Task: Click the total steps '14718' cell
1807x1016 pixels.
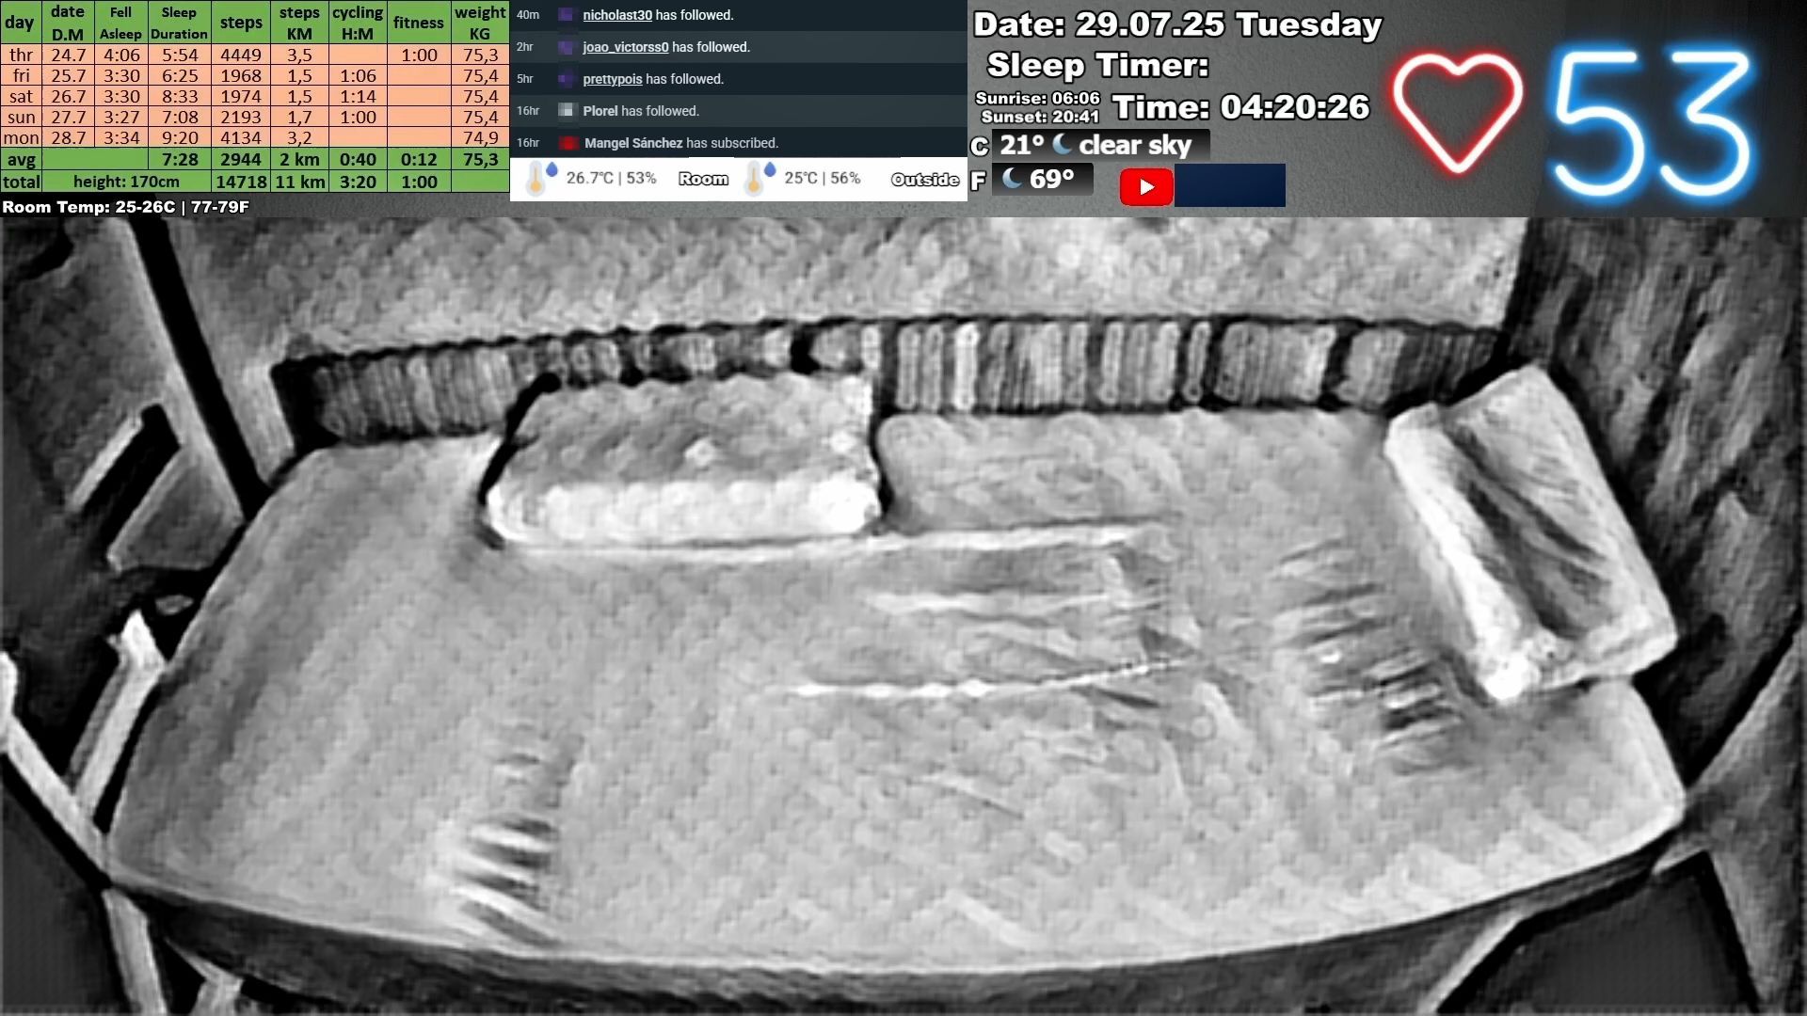Action: [x=241, y=182]
